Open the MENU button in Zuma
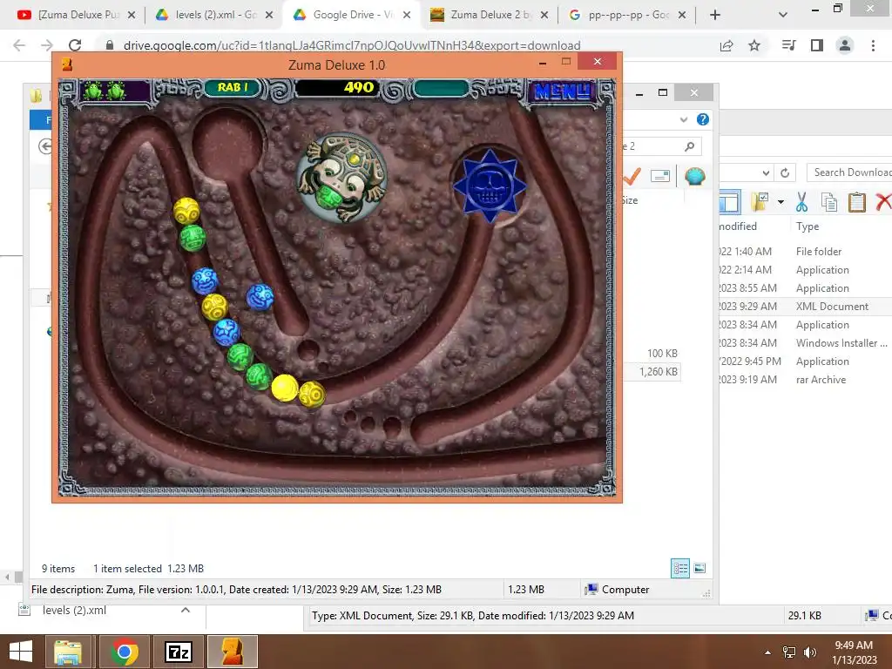 pyautogui.click(x=562, y=91)
